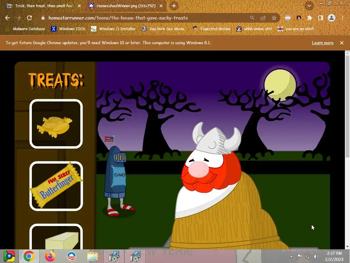The width and height of the screenshot is (350, 263).
Task: Open you are an idiot bookmark
Action: (x=296, y=29)
